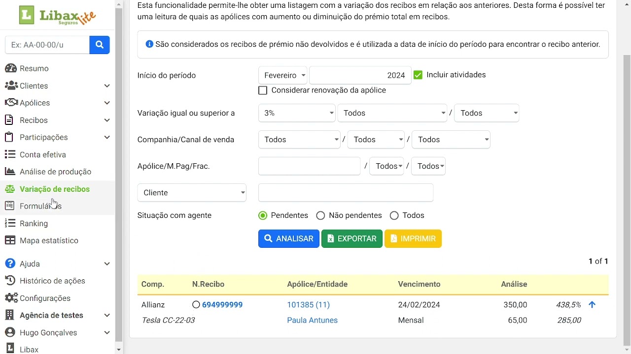
Task: Open the M.Pag Todos dropdown
Action: click(386, 166)
